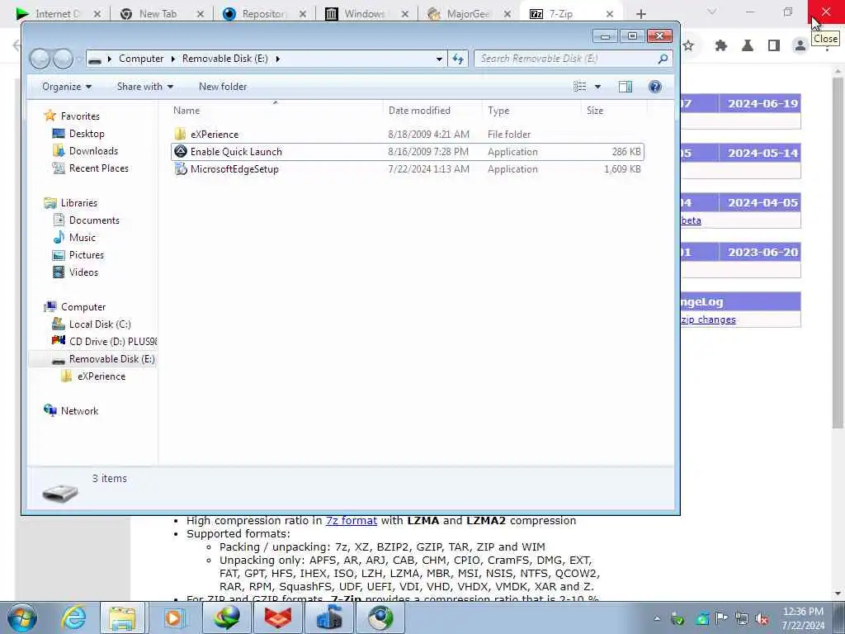Sort by Size column header
The height and width of the screenshot is (634, 845).
coord(614,110)
